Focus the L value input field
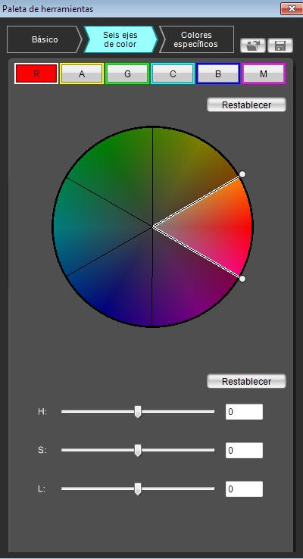The width and height of the screenshot is (303, 559). pos(244,489)
